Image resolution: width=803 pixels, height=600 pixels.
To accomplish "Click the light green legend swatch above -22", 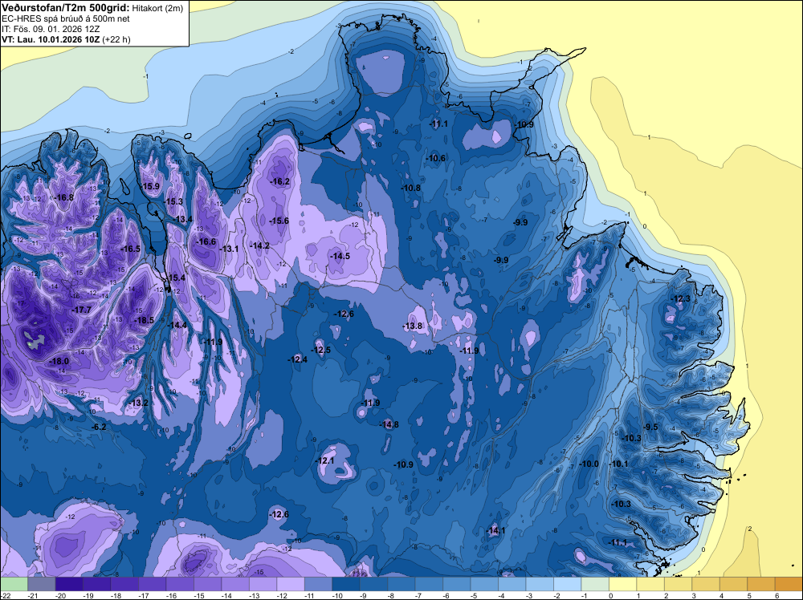I will click(x=14, y=584).
